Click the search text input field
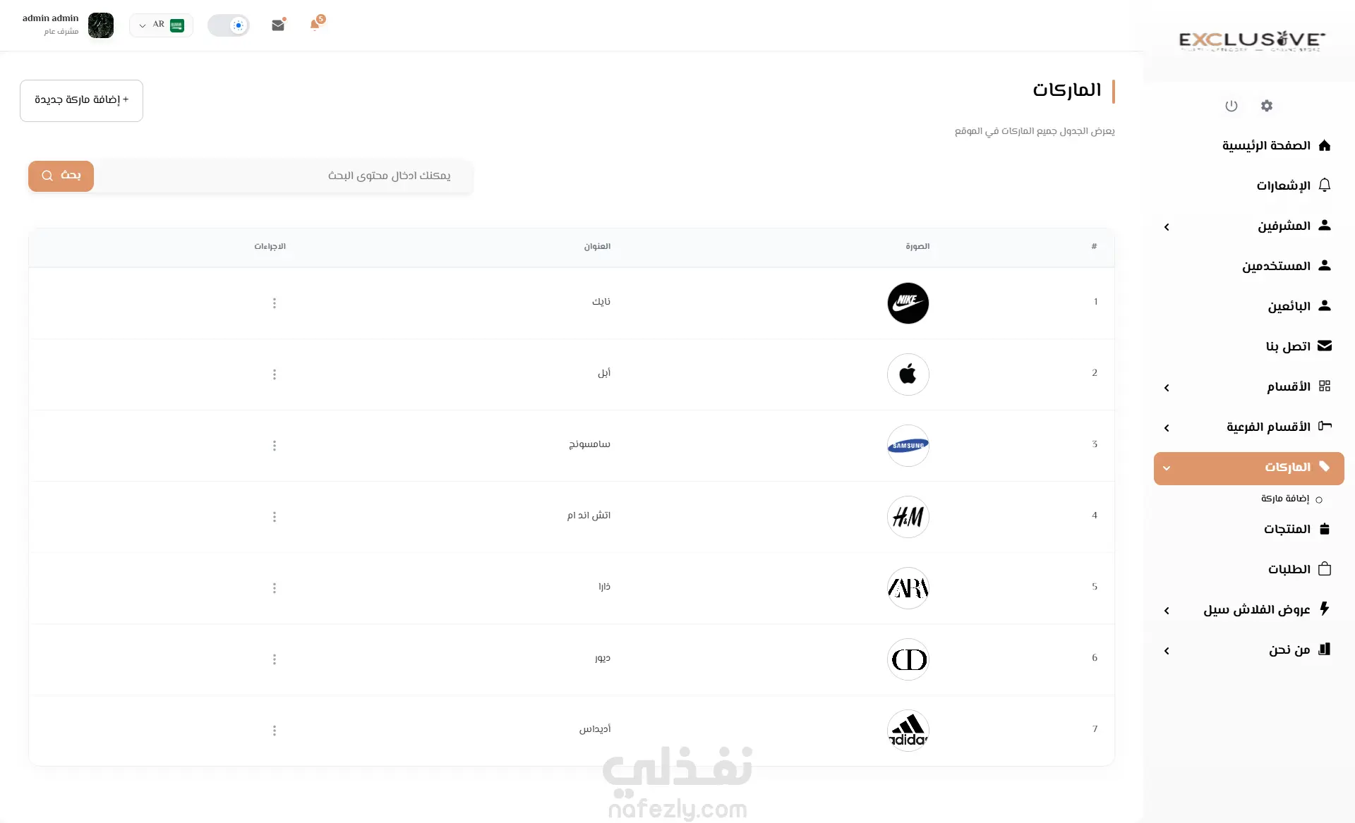 [x=282, y=176]
